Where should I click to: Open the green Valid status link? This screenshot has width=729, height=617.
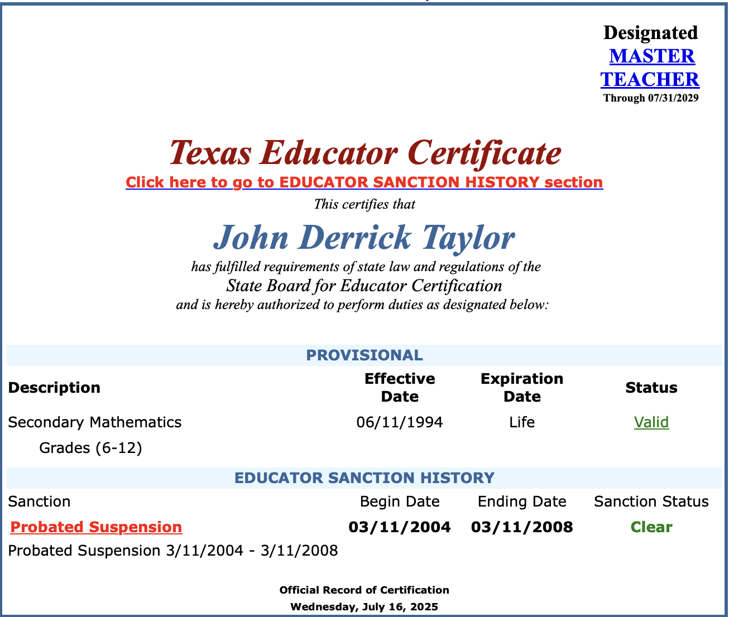651,422
